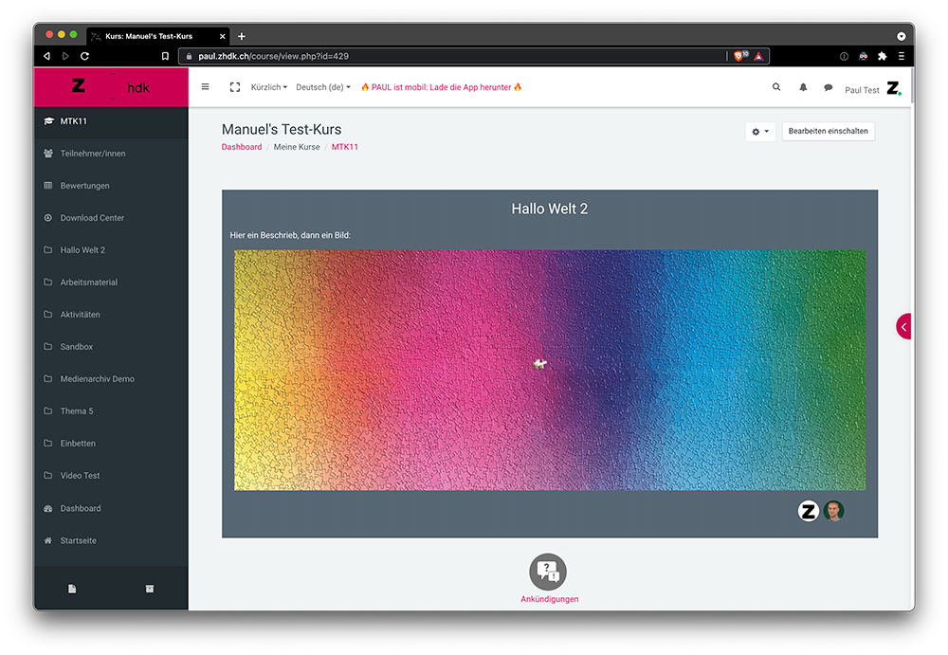Viewport: 948px width, 655px height.
Task: Select Download Center in sidebar
Action: [92, 218]
